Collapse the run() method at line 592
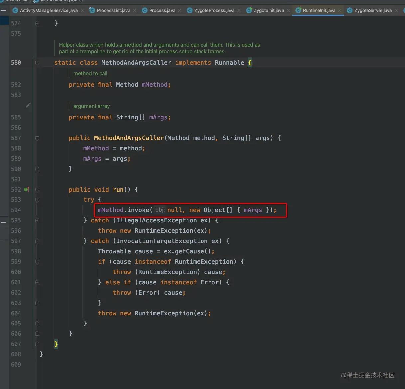Screen dimensions: 405x389 click(x=37, y=190)
